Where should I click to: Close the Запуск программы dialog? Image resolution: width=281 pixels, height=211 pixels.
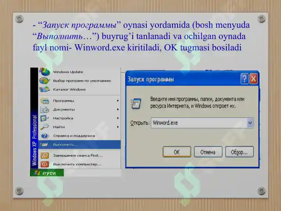pos(253,79)
